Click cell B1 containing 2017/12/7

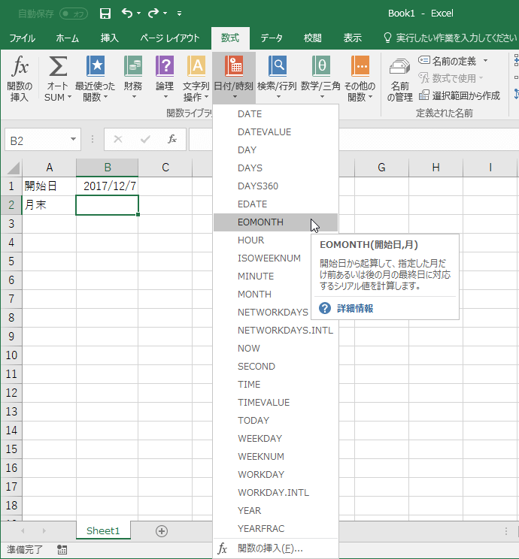click(x=107, y=186)
